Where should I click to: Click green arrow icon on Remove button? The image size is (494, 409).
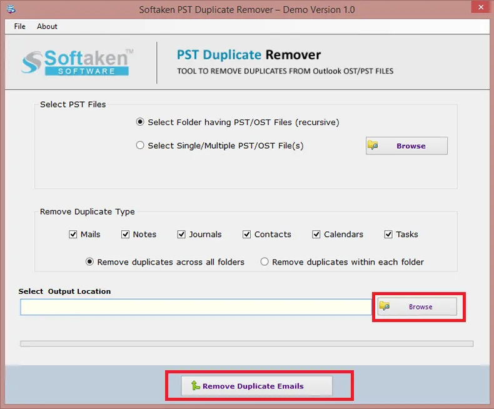pyautogui.click(x=195, y=385)
